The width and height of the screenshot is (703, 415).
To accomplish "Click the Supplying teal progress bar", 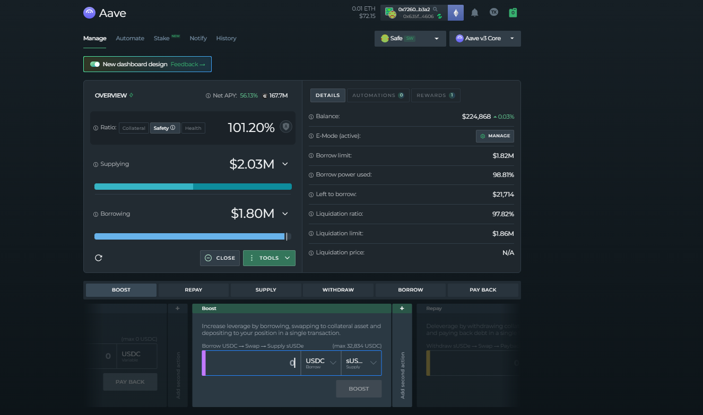I will click(193, 187).
